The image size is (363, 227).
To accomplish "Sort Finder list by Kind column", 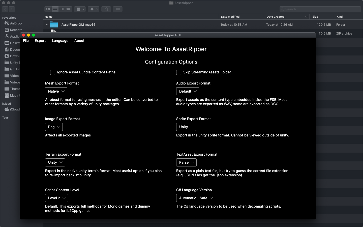I will click(x=348, y=17).
